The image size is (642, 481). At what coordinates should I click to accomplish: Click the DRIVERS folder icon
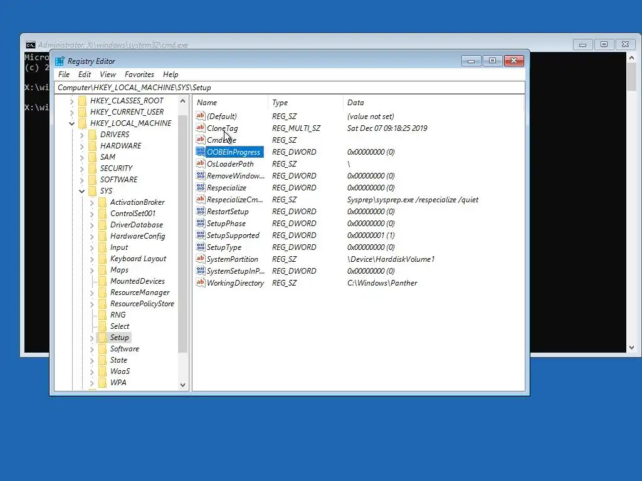(x=93, y=135)
